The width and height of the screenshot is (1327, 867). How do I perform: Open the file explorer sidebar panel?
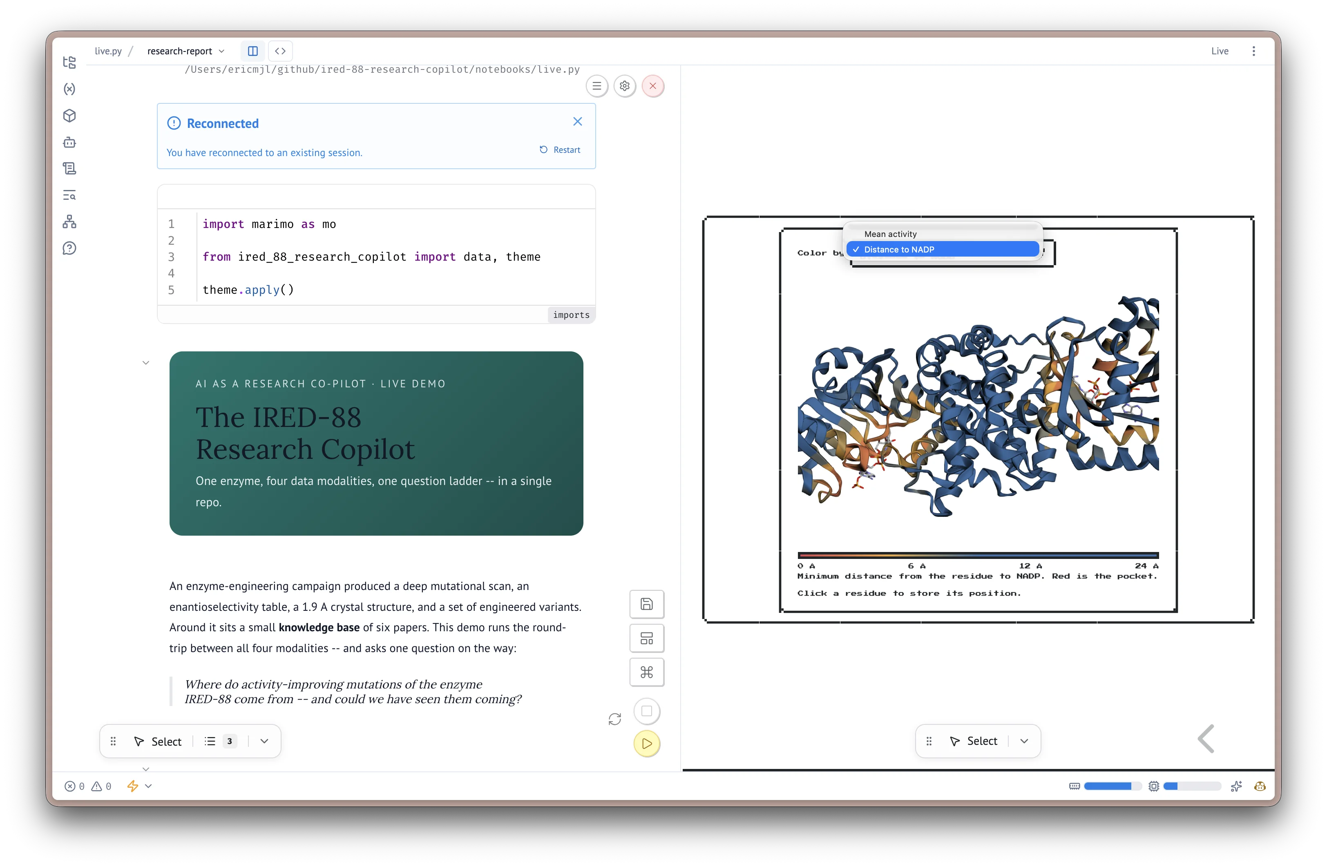(x=69, y=62)
